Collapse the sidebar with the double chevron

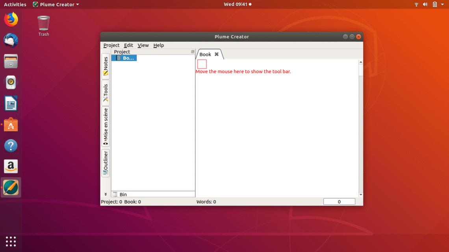(105, 194)
